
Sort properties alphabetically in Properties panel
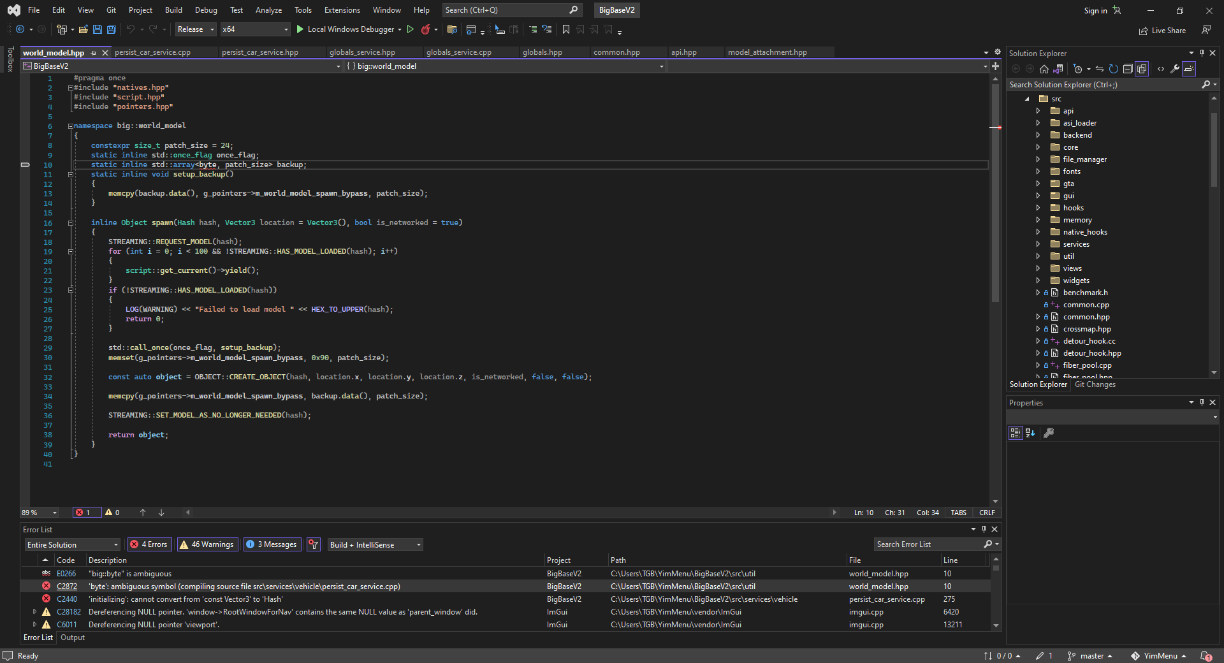click(x=1030, y=433)
